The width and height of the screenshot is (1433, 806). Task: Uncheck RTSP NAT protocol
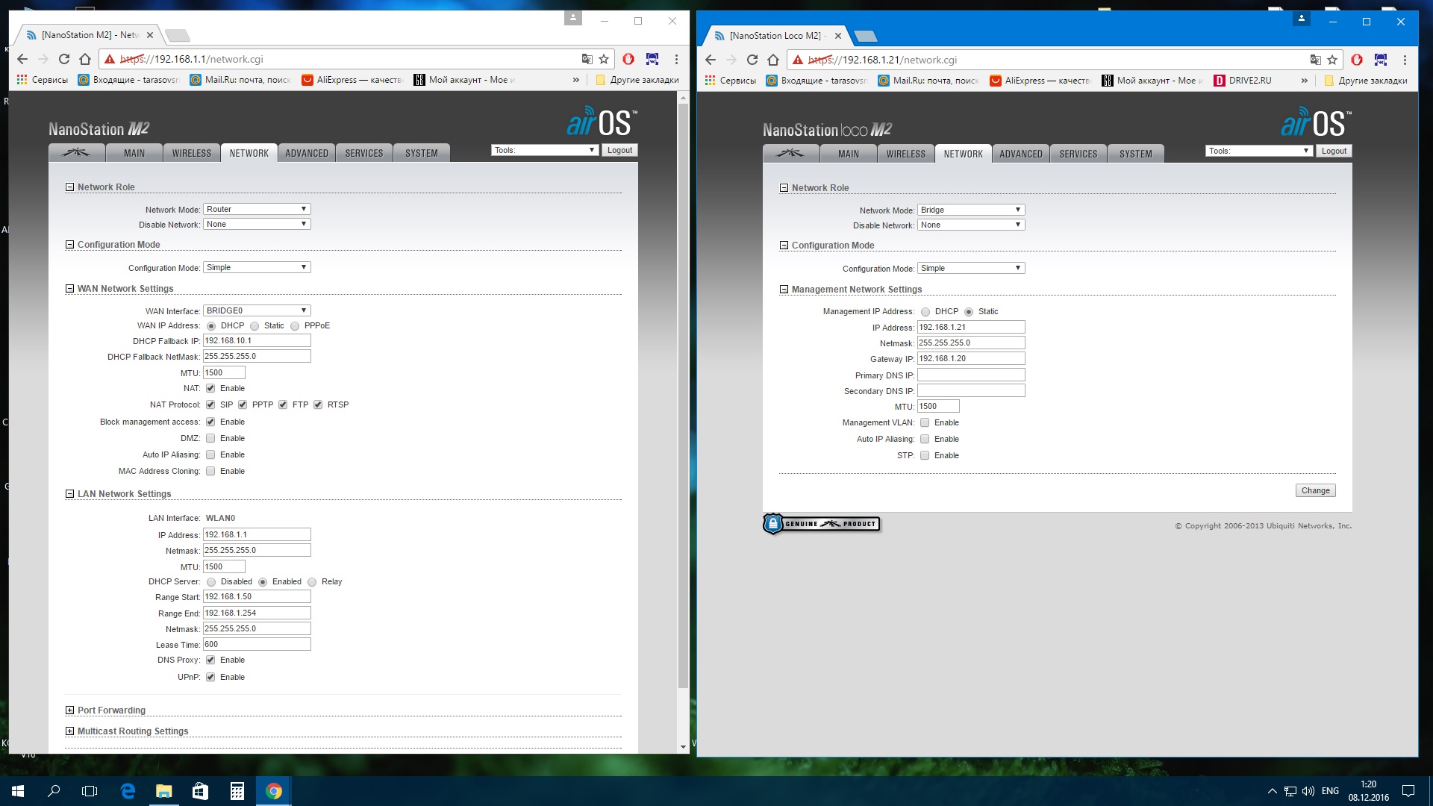pyautogui.click(x=318, y=404)
